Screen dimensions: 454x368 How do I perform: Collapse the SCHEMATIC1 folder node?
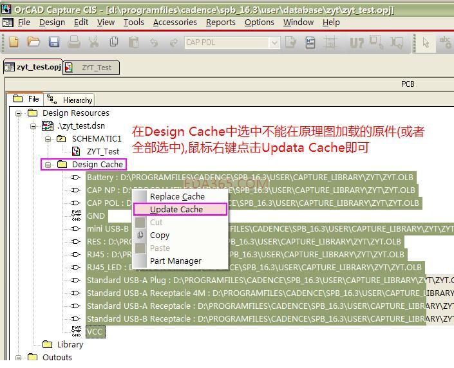click(x=48, y=139)
